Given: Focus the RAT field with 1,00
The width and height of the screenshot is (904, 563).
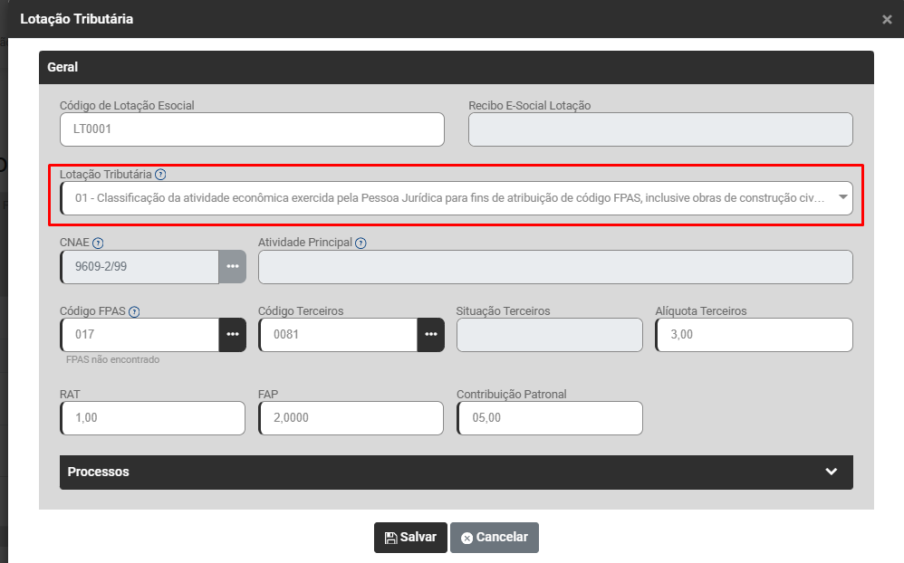Looking at the screenshot, I should coord(153,418).
